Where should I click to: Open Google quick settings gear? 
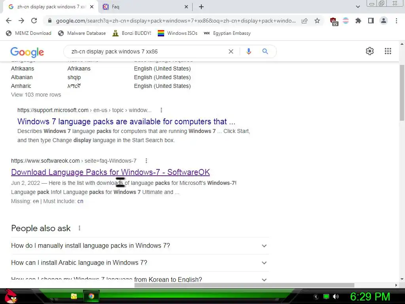(370, 51)
